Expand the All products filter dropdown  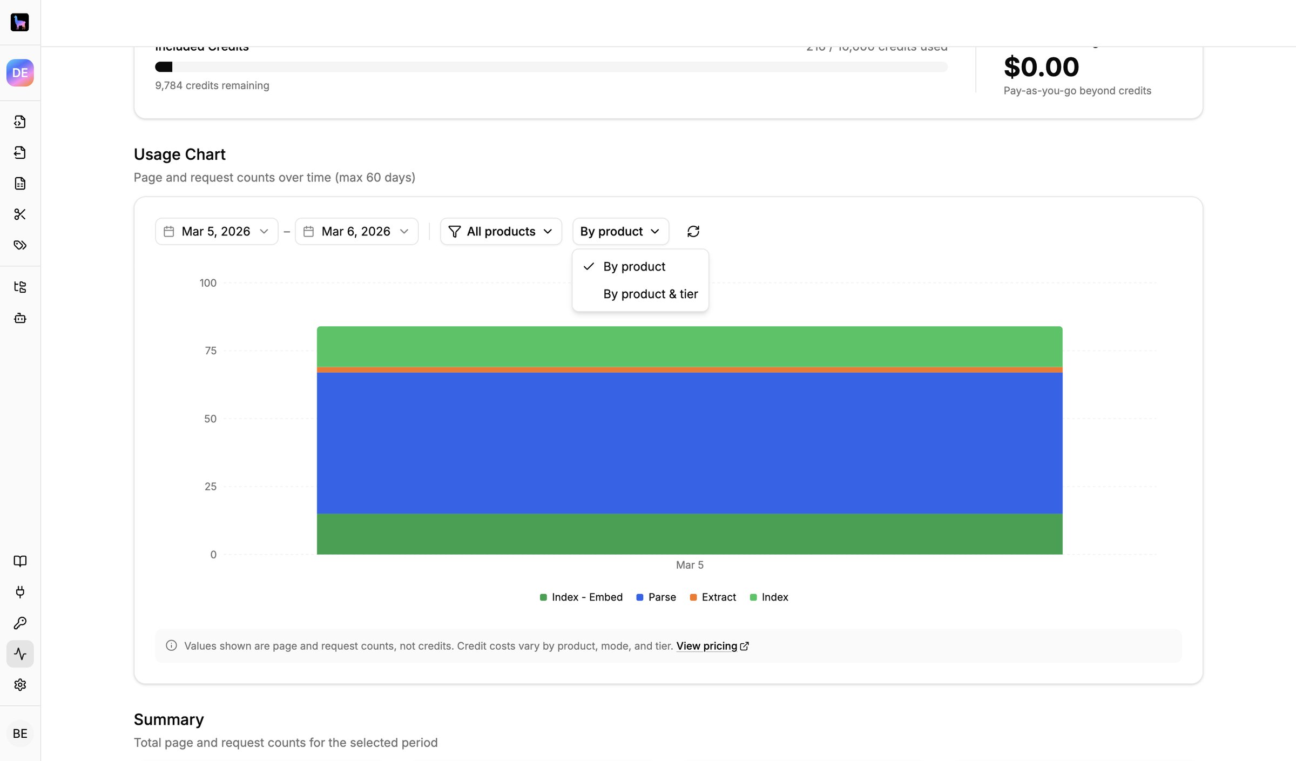pos(501,231)
